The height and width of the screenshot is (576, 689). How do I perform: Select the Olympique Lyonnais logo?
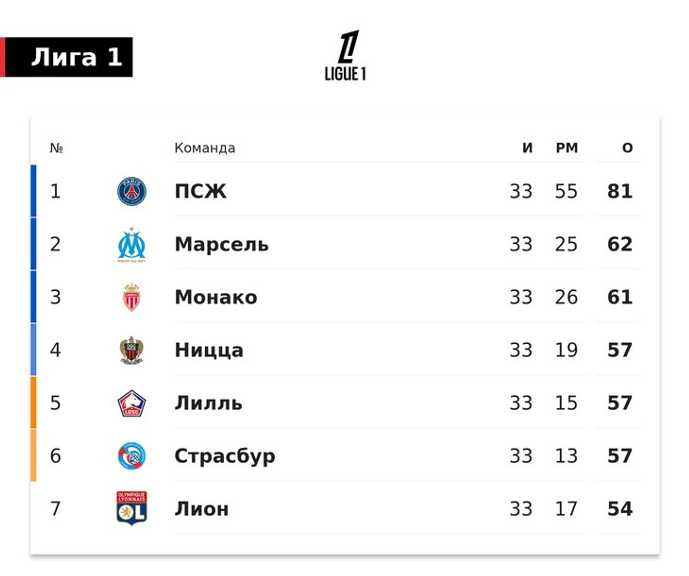132,508
